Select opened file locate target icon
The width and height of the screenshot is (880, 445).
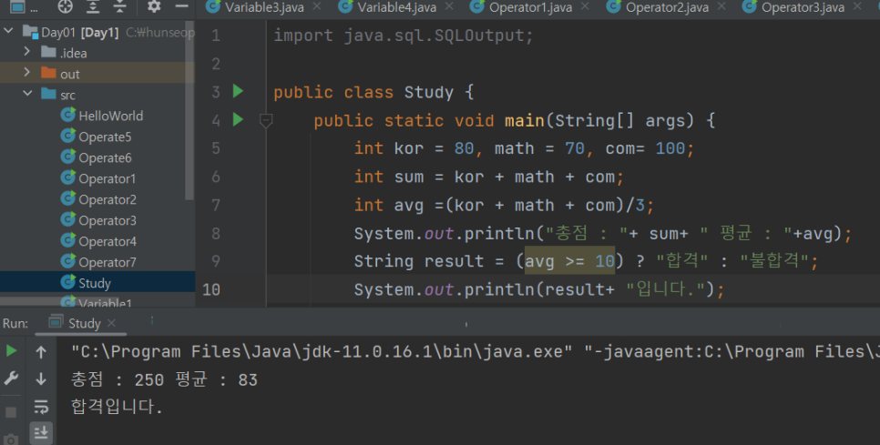coord(65,6)
